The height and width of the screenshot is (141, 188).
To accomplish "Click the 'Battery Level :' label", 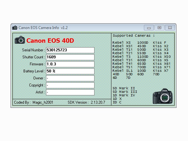I will (x=34, y=71).
